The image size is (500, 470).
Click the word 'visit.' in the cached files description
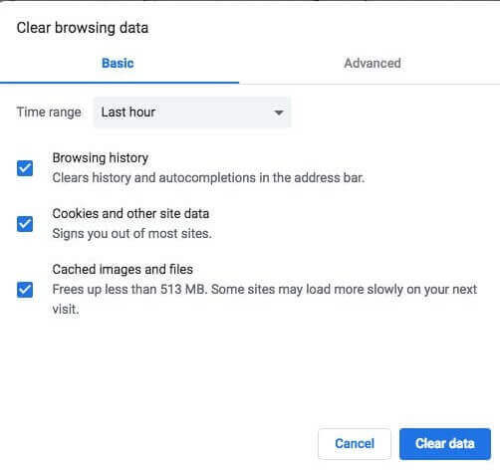click(x=66, y=310)
